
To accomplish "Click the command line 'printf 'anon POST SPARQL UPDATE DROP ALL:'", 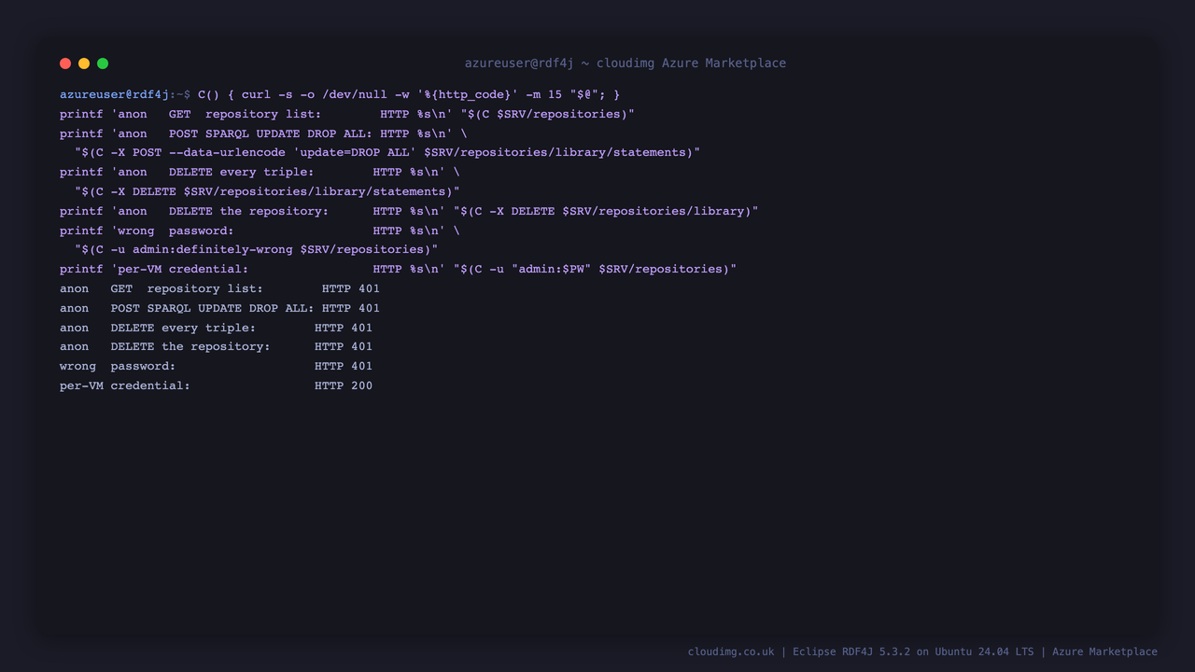I will [x=263, y=133].
